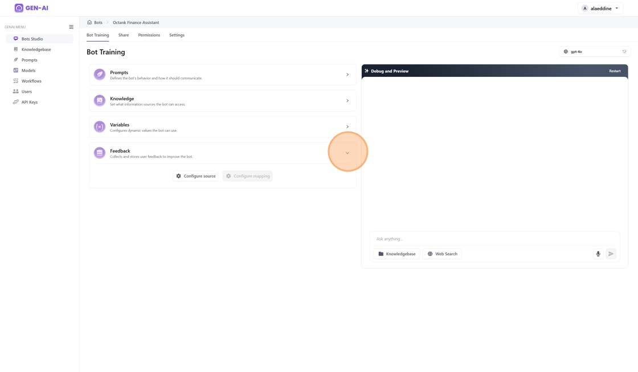Collapse the Feedback section
The height and width of the screenshot is (372, 638).
(347, 153)
